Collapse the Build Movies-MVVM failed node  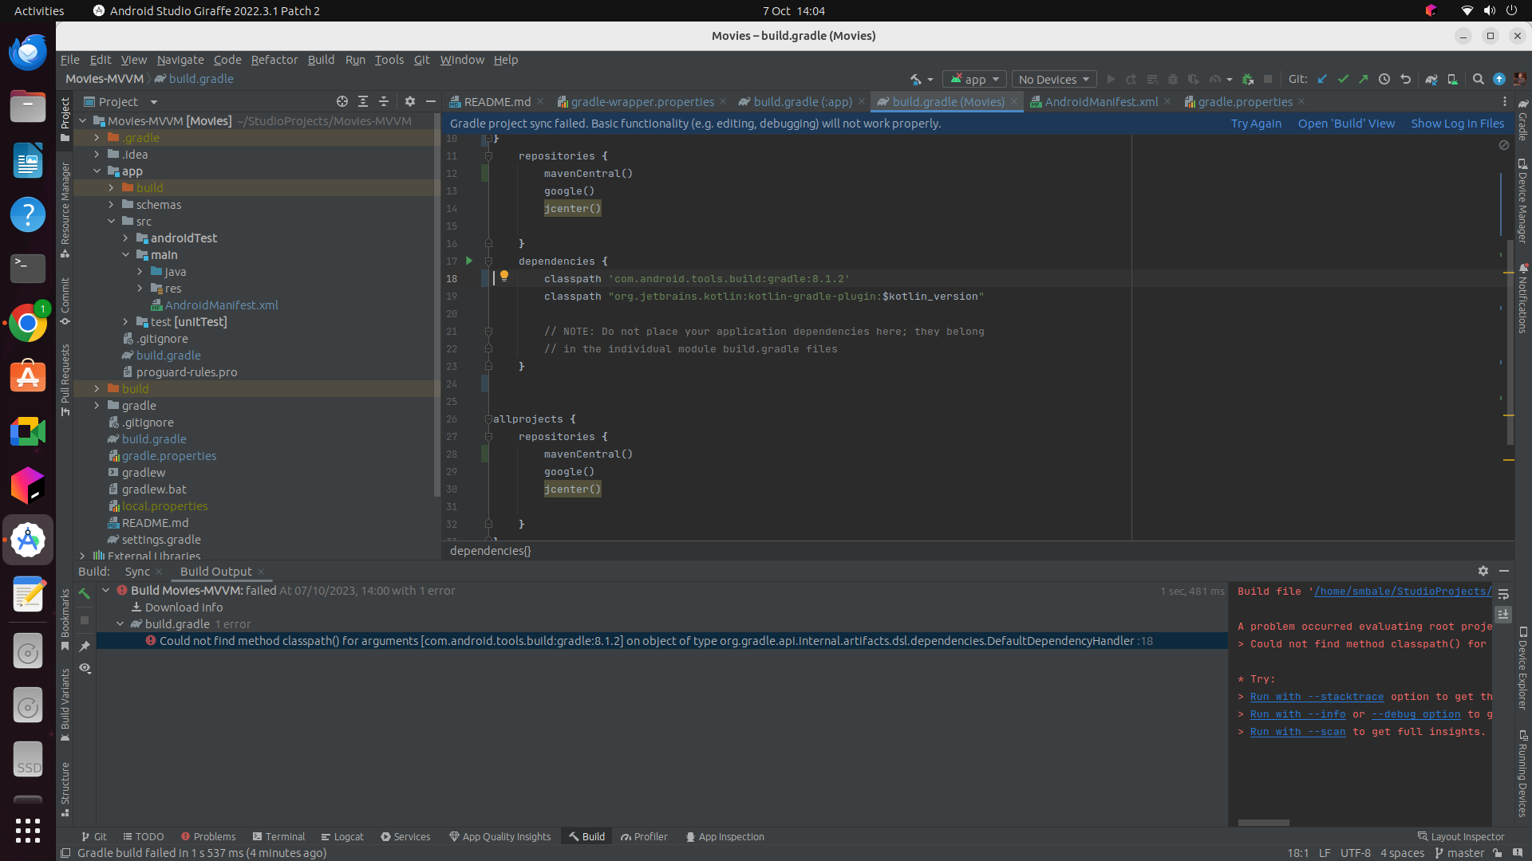106,590
